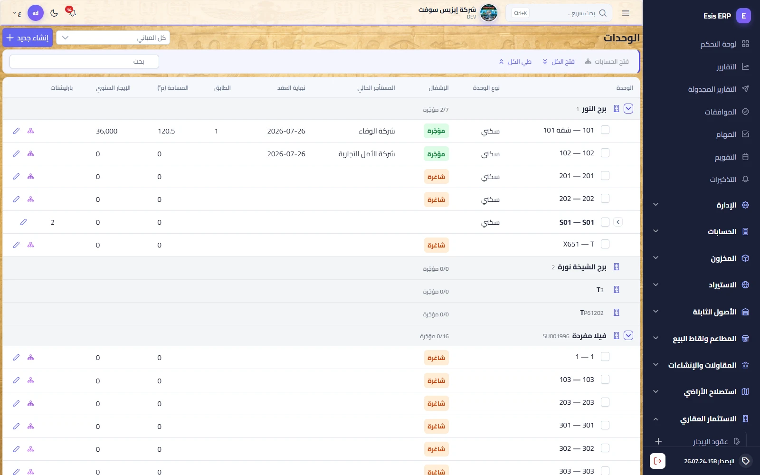The height and width of the screenshot is (475, 760).
Task: Click the version tag icon
Action: tap(746, 461)
